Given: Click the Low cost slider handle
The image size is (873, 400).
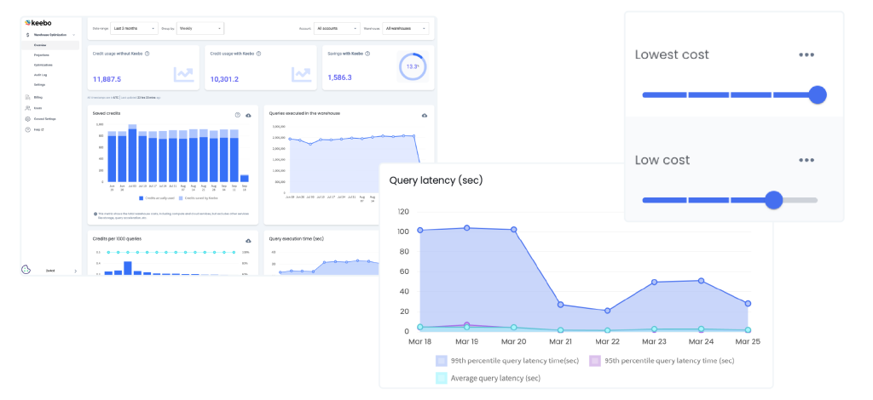Looking at the screenshot, I should 773,200.
